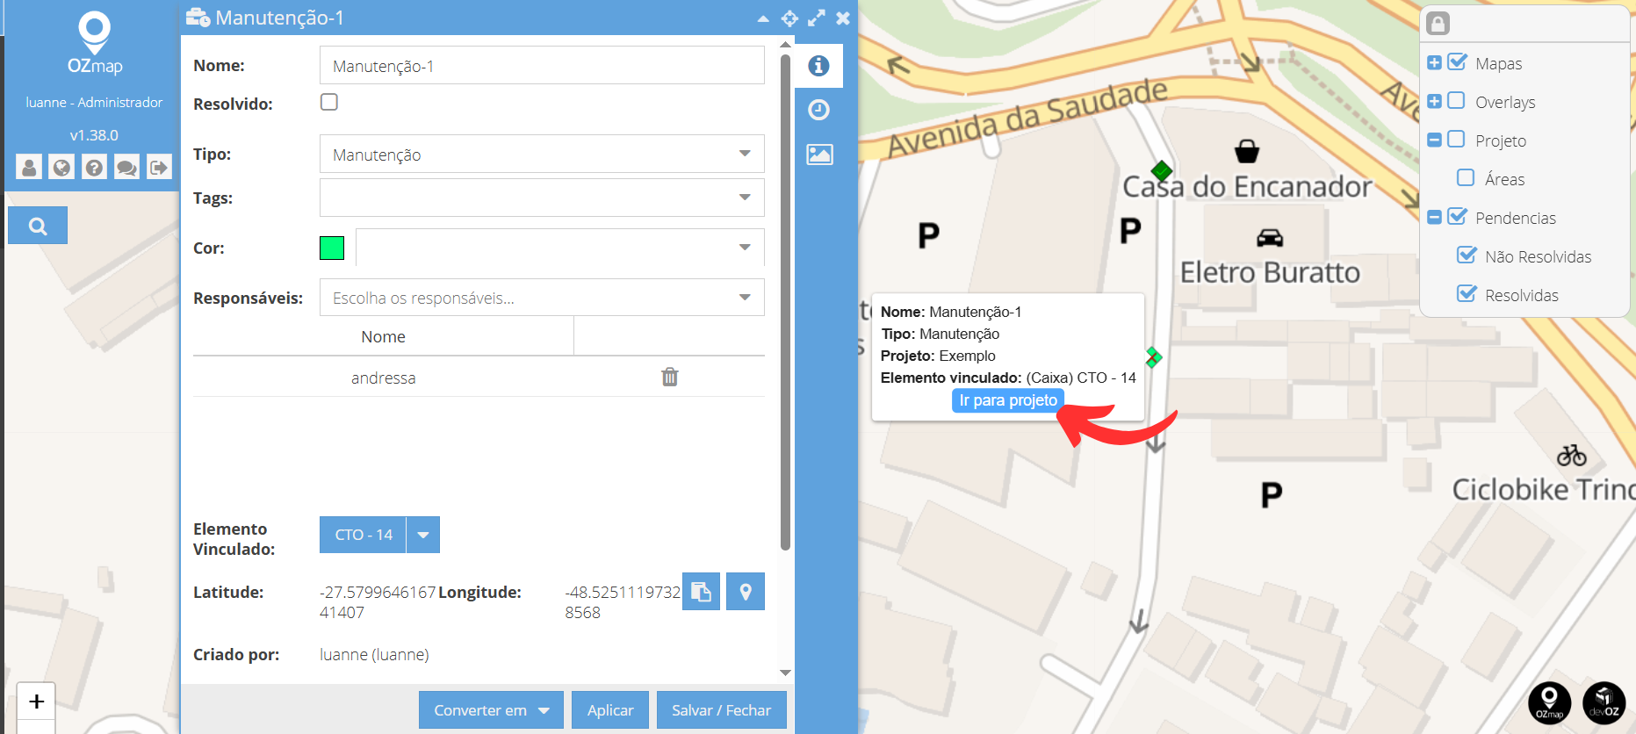Click the Aplicar button
Viewport: 1636px width, 734px height.
coord(610,709)
